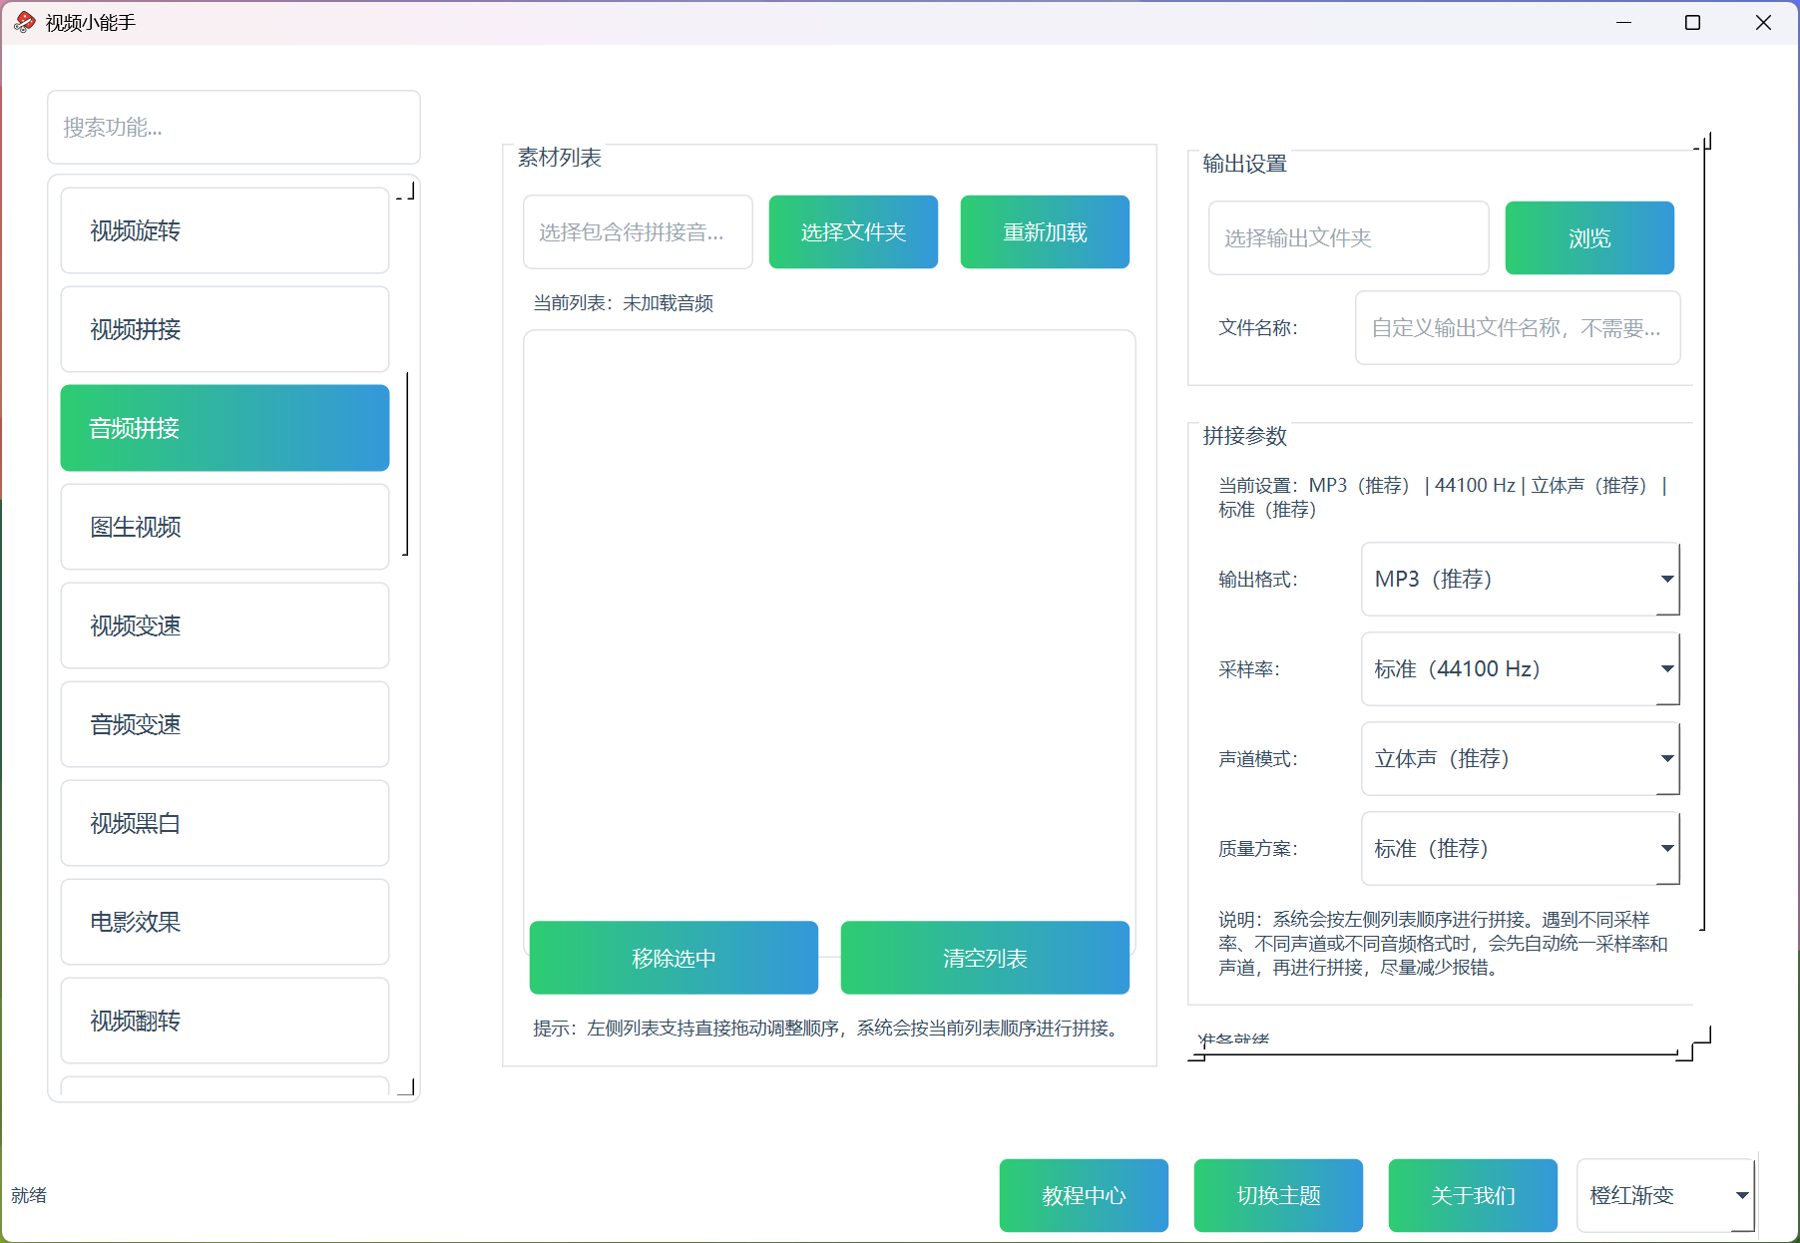Expand the 输出格式 MP3 dropdown
1800x1243 pixels.
[x=1521, y=579]
